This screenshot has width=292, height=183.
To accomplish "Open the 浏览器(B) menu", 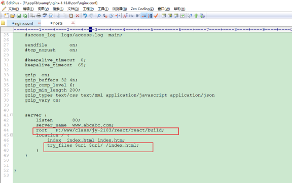I will click(x=120, y=9).
